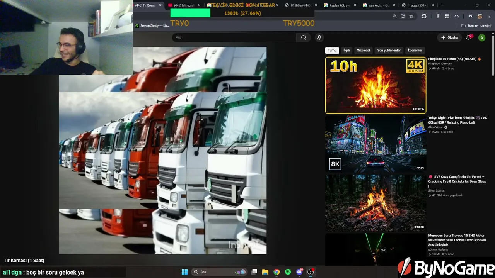Image resolution: width=495 pixels, height=278 pixels.
Task: Start voice search with the microphone icon
Action: (319, 37)
